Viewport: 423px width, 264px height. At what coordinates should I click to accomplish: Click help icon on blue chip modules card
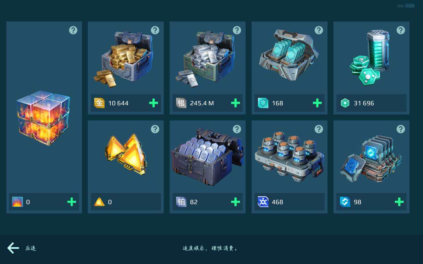(x=401, y=129)
